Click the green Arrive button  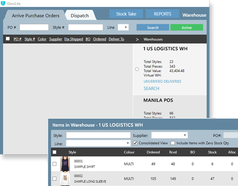(186, 27)
